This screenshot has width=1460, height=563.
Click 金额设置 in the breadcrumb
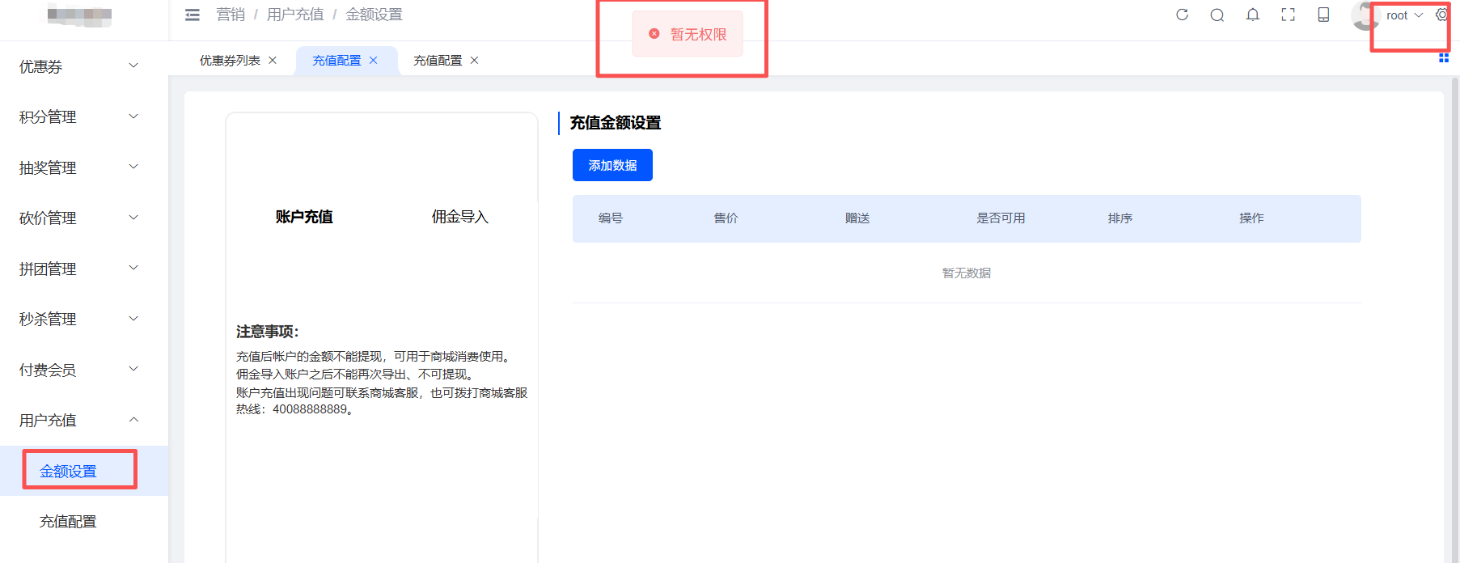pos(374,15)
